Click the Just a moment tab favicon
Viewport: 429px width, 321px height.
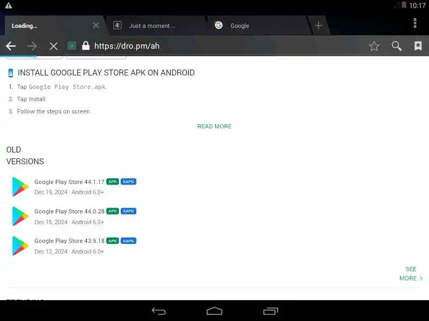117,25
